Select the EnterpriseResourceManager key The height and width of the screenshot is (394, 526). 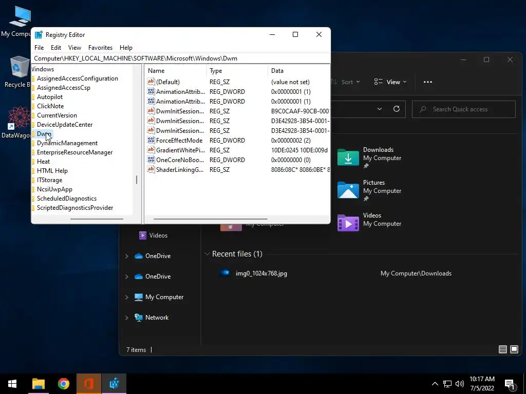point(75,152)
